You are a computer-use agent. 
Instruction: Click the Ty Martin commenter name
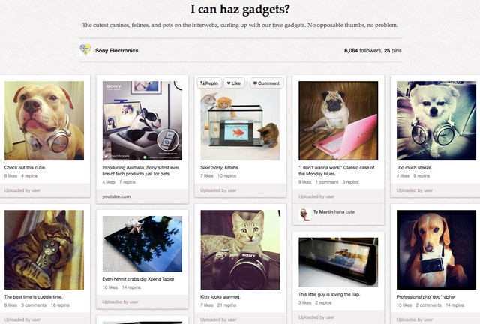pos(323,212)
